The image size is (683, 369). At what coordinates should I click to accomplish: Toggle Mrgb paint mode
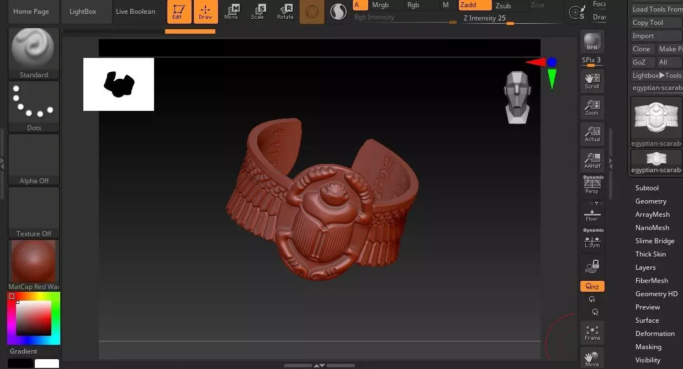[386, 5]
